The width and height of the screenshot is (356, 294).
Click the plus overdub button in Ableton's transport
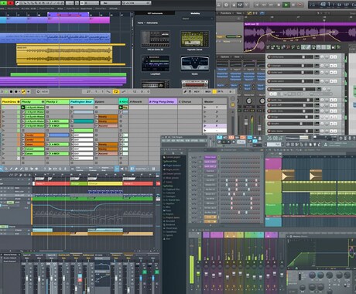29,91
